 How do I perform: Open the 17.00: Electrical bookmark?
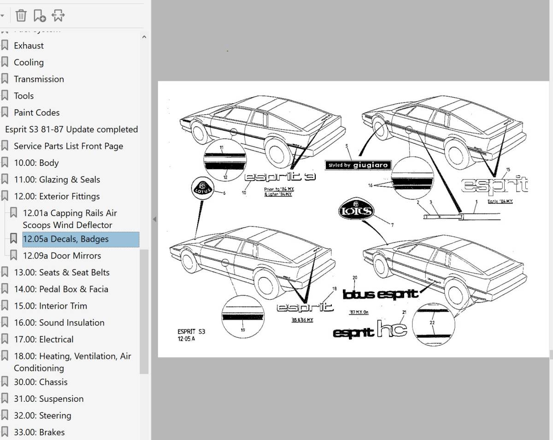pyautogui.click(x=44, y=340)
